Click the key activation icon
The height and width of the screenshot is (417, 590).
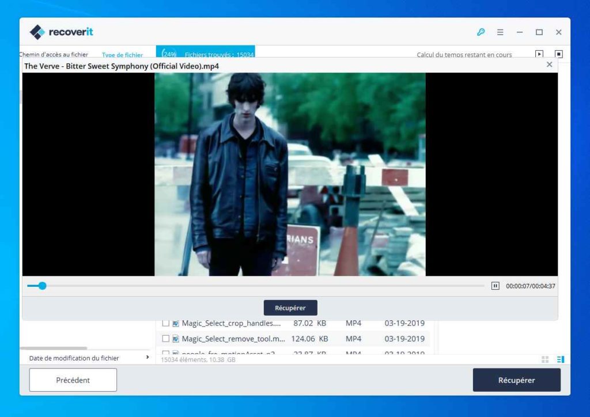click(x=481, y=32)
